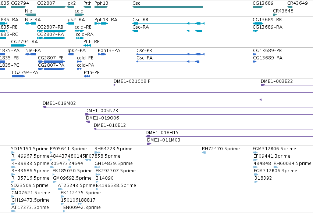Click the EP09441.3prime EST label

pyautogui.click(x=272, y=156)
